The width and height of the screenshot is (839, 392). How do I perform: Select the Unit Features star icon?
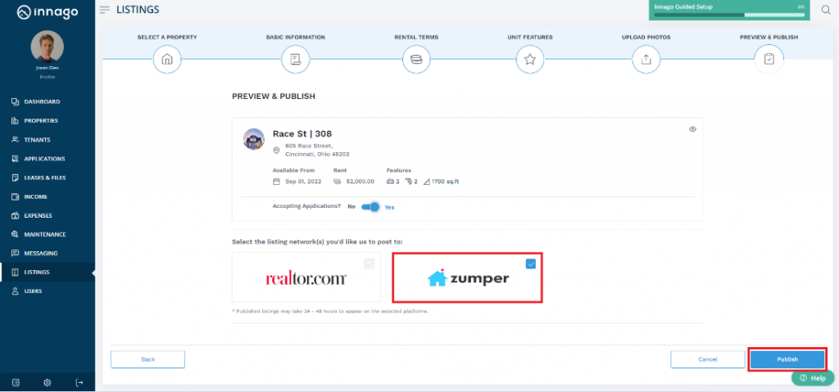pyautogui.click(x=529, y=59)
